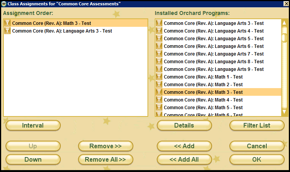Click test icon beside Language Arts 3 in Assignment Order

point(7,31)
